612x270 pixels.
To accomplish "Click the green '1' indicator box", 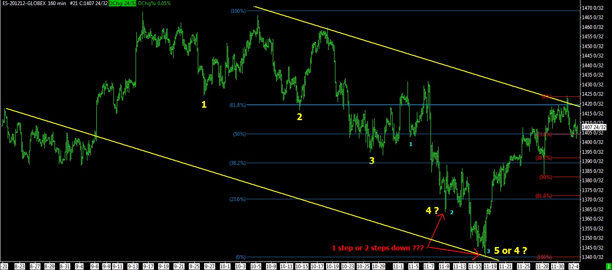I will (608, 266).
